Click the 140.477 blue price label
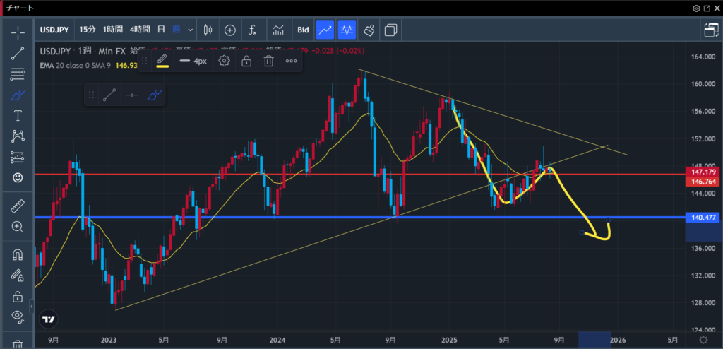Image resolution: width=723 pixels, height=349 pixels. 703,218
